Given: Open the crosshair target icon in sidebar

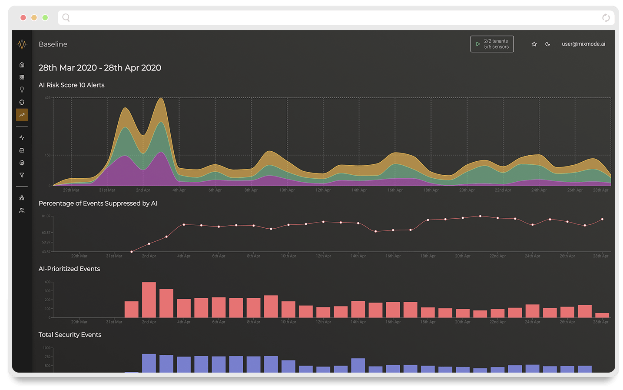Looking at the screenshot, I should [22, 102].
